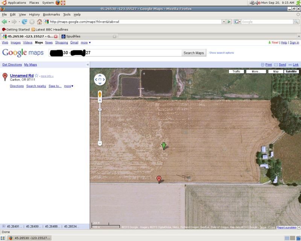This screenshot has width=301, height=241.
Task: Open the Bookmarks menu
Action: click(x=51, y=14)
